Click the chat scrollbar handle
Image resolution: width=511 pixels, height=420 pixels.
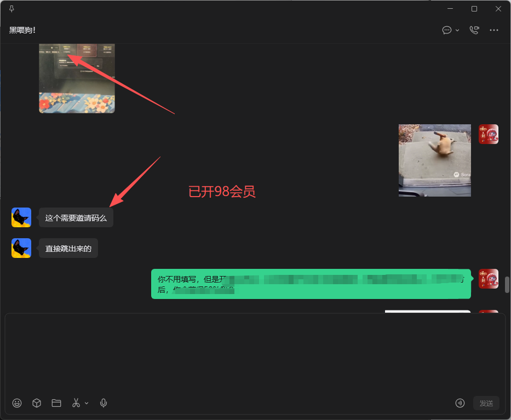tap(507, 285)
